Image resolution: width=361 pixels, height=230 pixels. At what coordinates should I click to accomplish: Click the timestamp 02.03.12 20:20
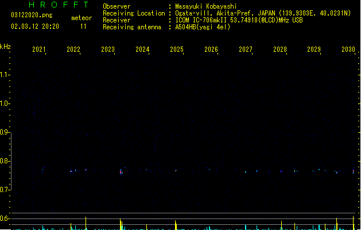35,26
